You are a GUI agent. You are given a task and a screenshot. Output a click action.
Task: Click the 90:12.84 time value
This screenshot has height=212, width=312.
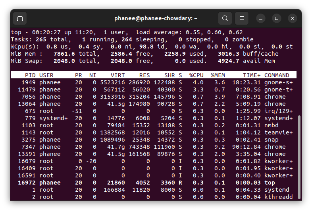tap(247, 147)
